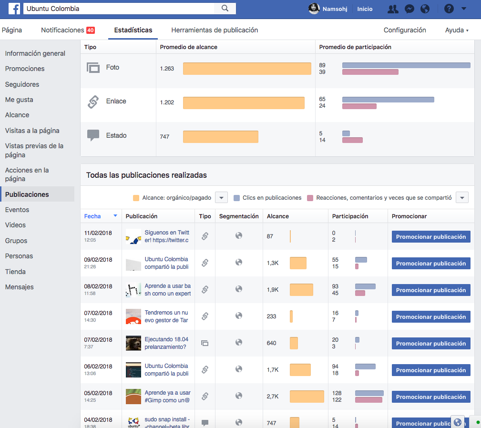Viewport: 481px width, 428px height.
Task: Click the Namsohj profile avatar
Action: (314, 9)
